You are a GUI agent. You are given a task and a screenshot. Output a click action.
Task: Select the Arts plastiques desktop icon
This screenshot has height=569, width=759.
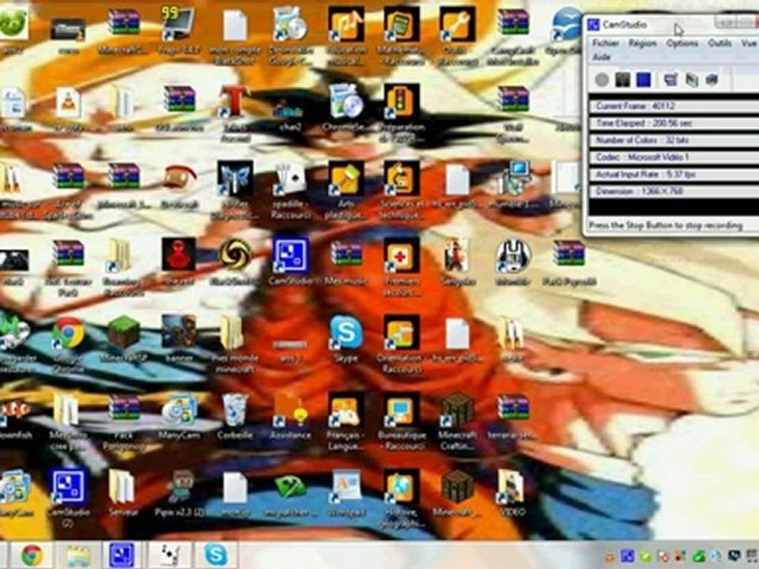[346, 190]
